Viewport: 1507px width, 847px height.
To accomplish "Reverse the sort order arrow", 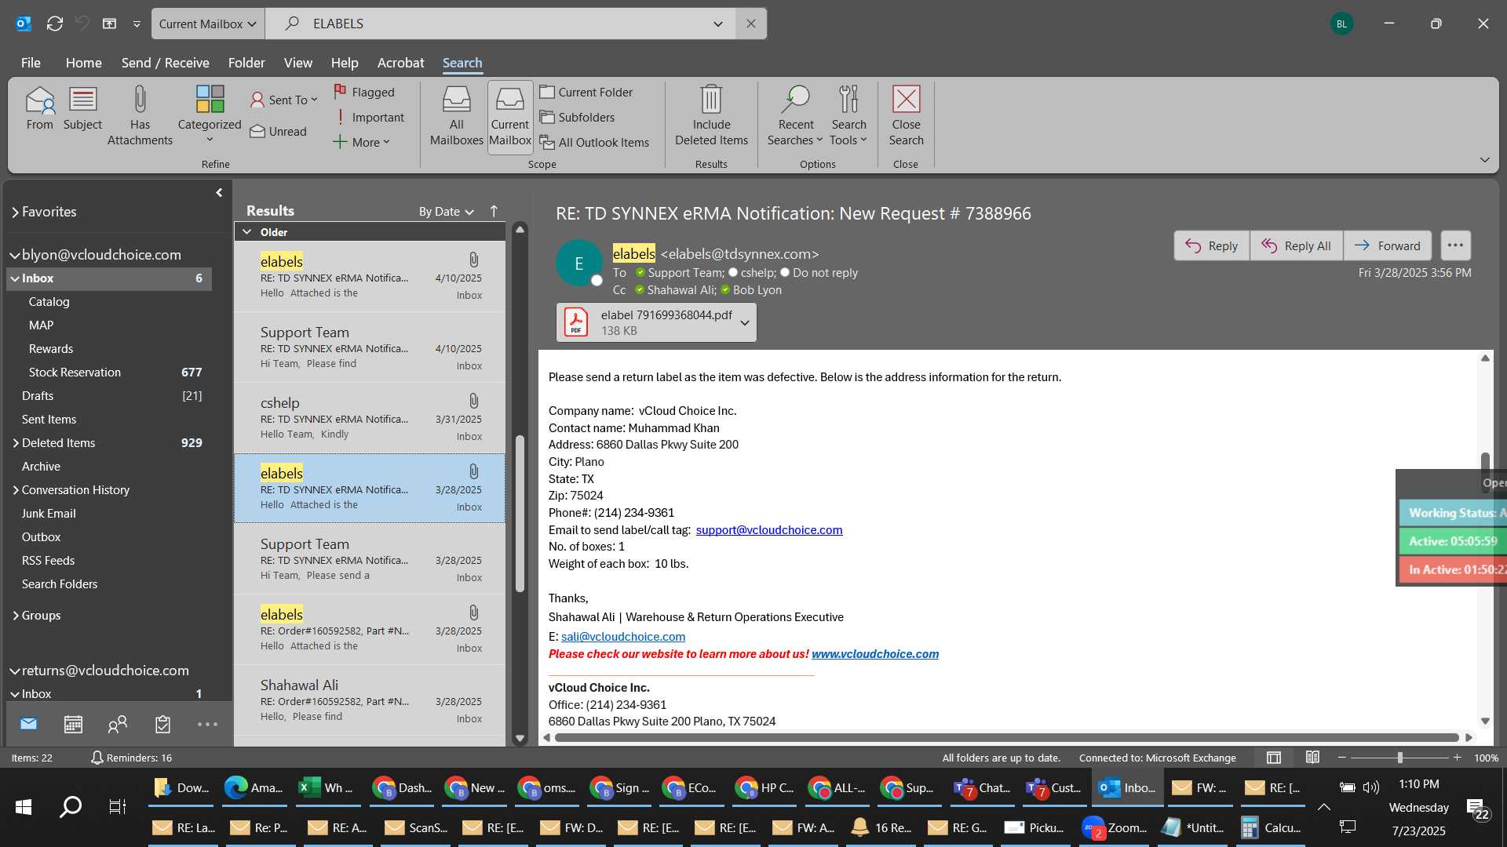I will 494,211.
